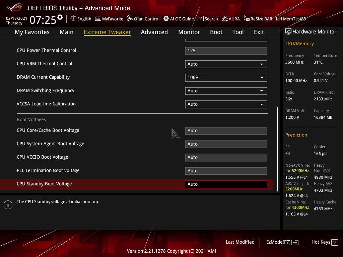Click the 5200MHz AVX V req value
This screenshot has width=343, height=257.
pyautogui.click(x=294, y=189)
